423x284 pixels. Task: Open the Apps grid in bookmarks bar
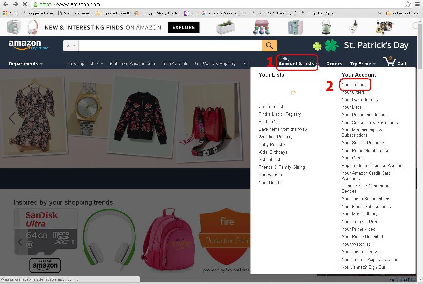pos(10,13)
